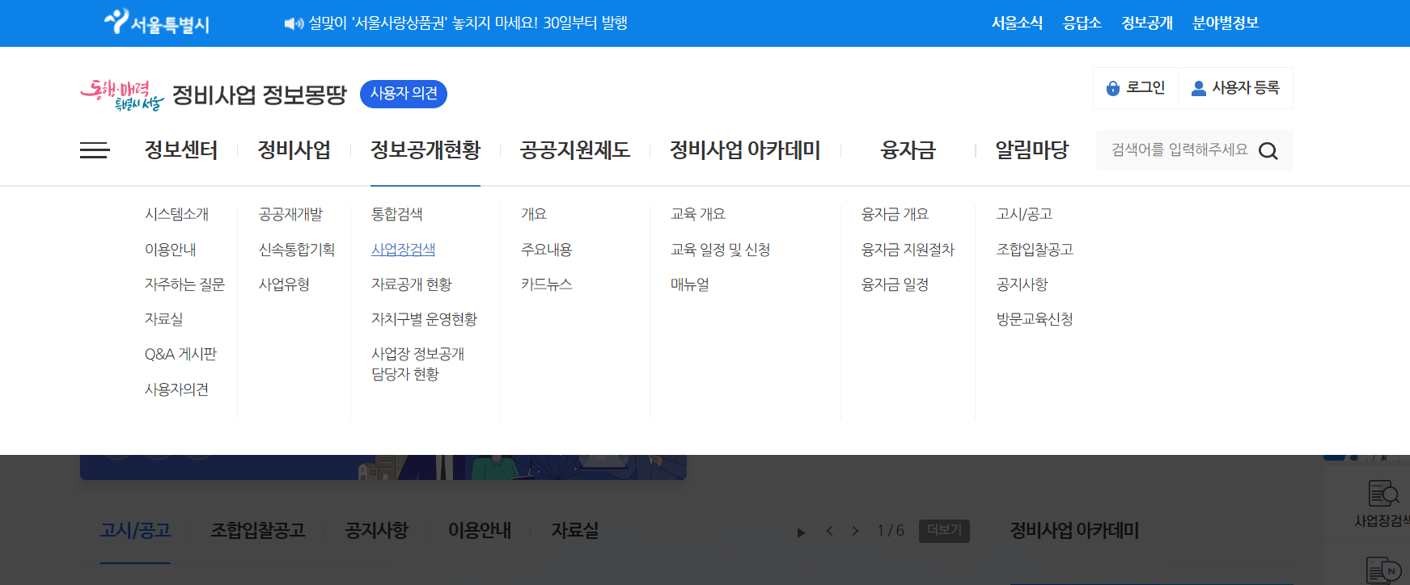The image size is (1410, 585).
Task: Select 주요내용 submenu item
Action: coord(547,250)
